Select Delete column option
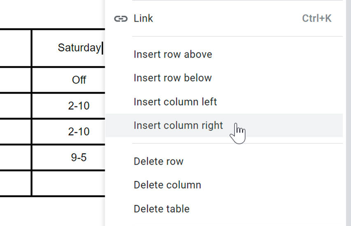Screen dimensions: 351x226 (167, 185)
